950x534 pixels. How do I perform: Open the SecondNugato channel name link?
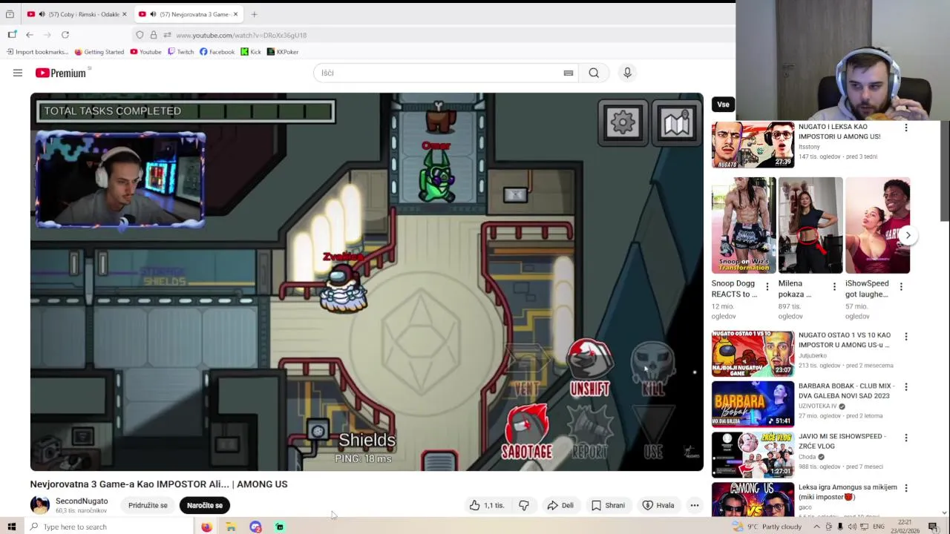[82, 501]
